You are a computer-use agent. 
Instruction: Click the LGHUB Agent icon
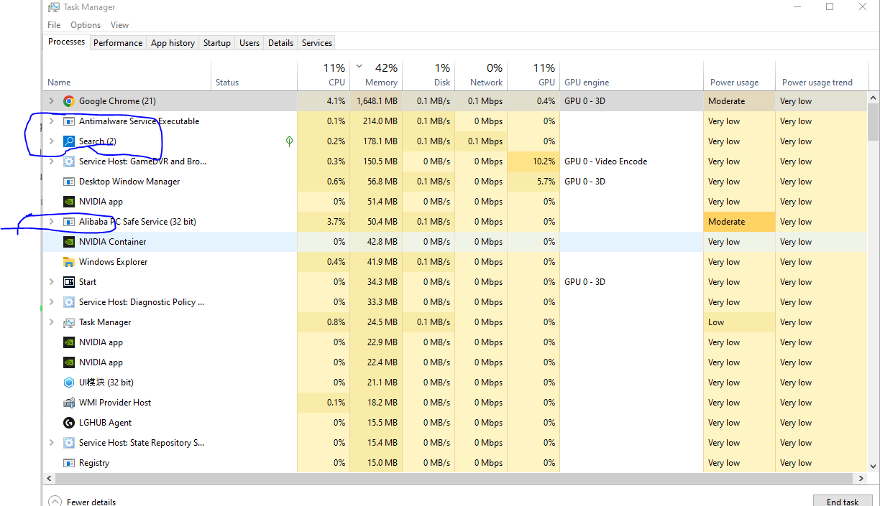pos(69,423)
